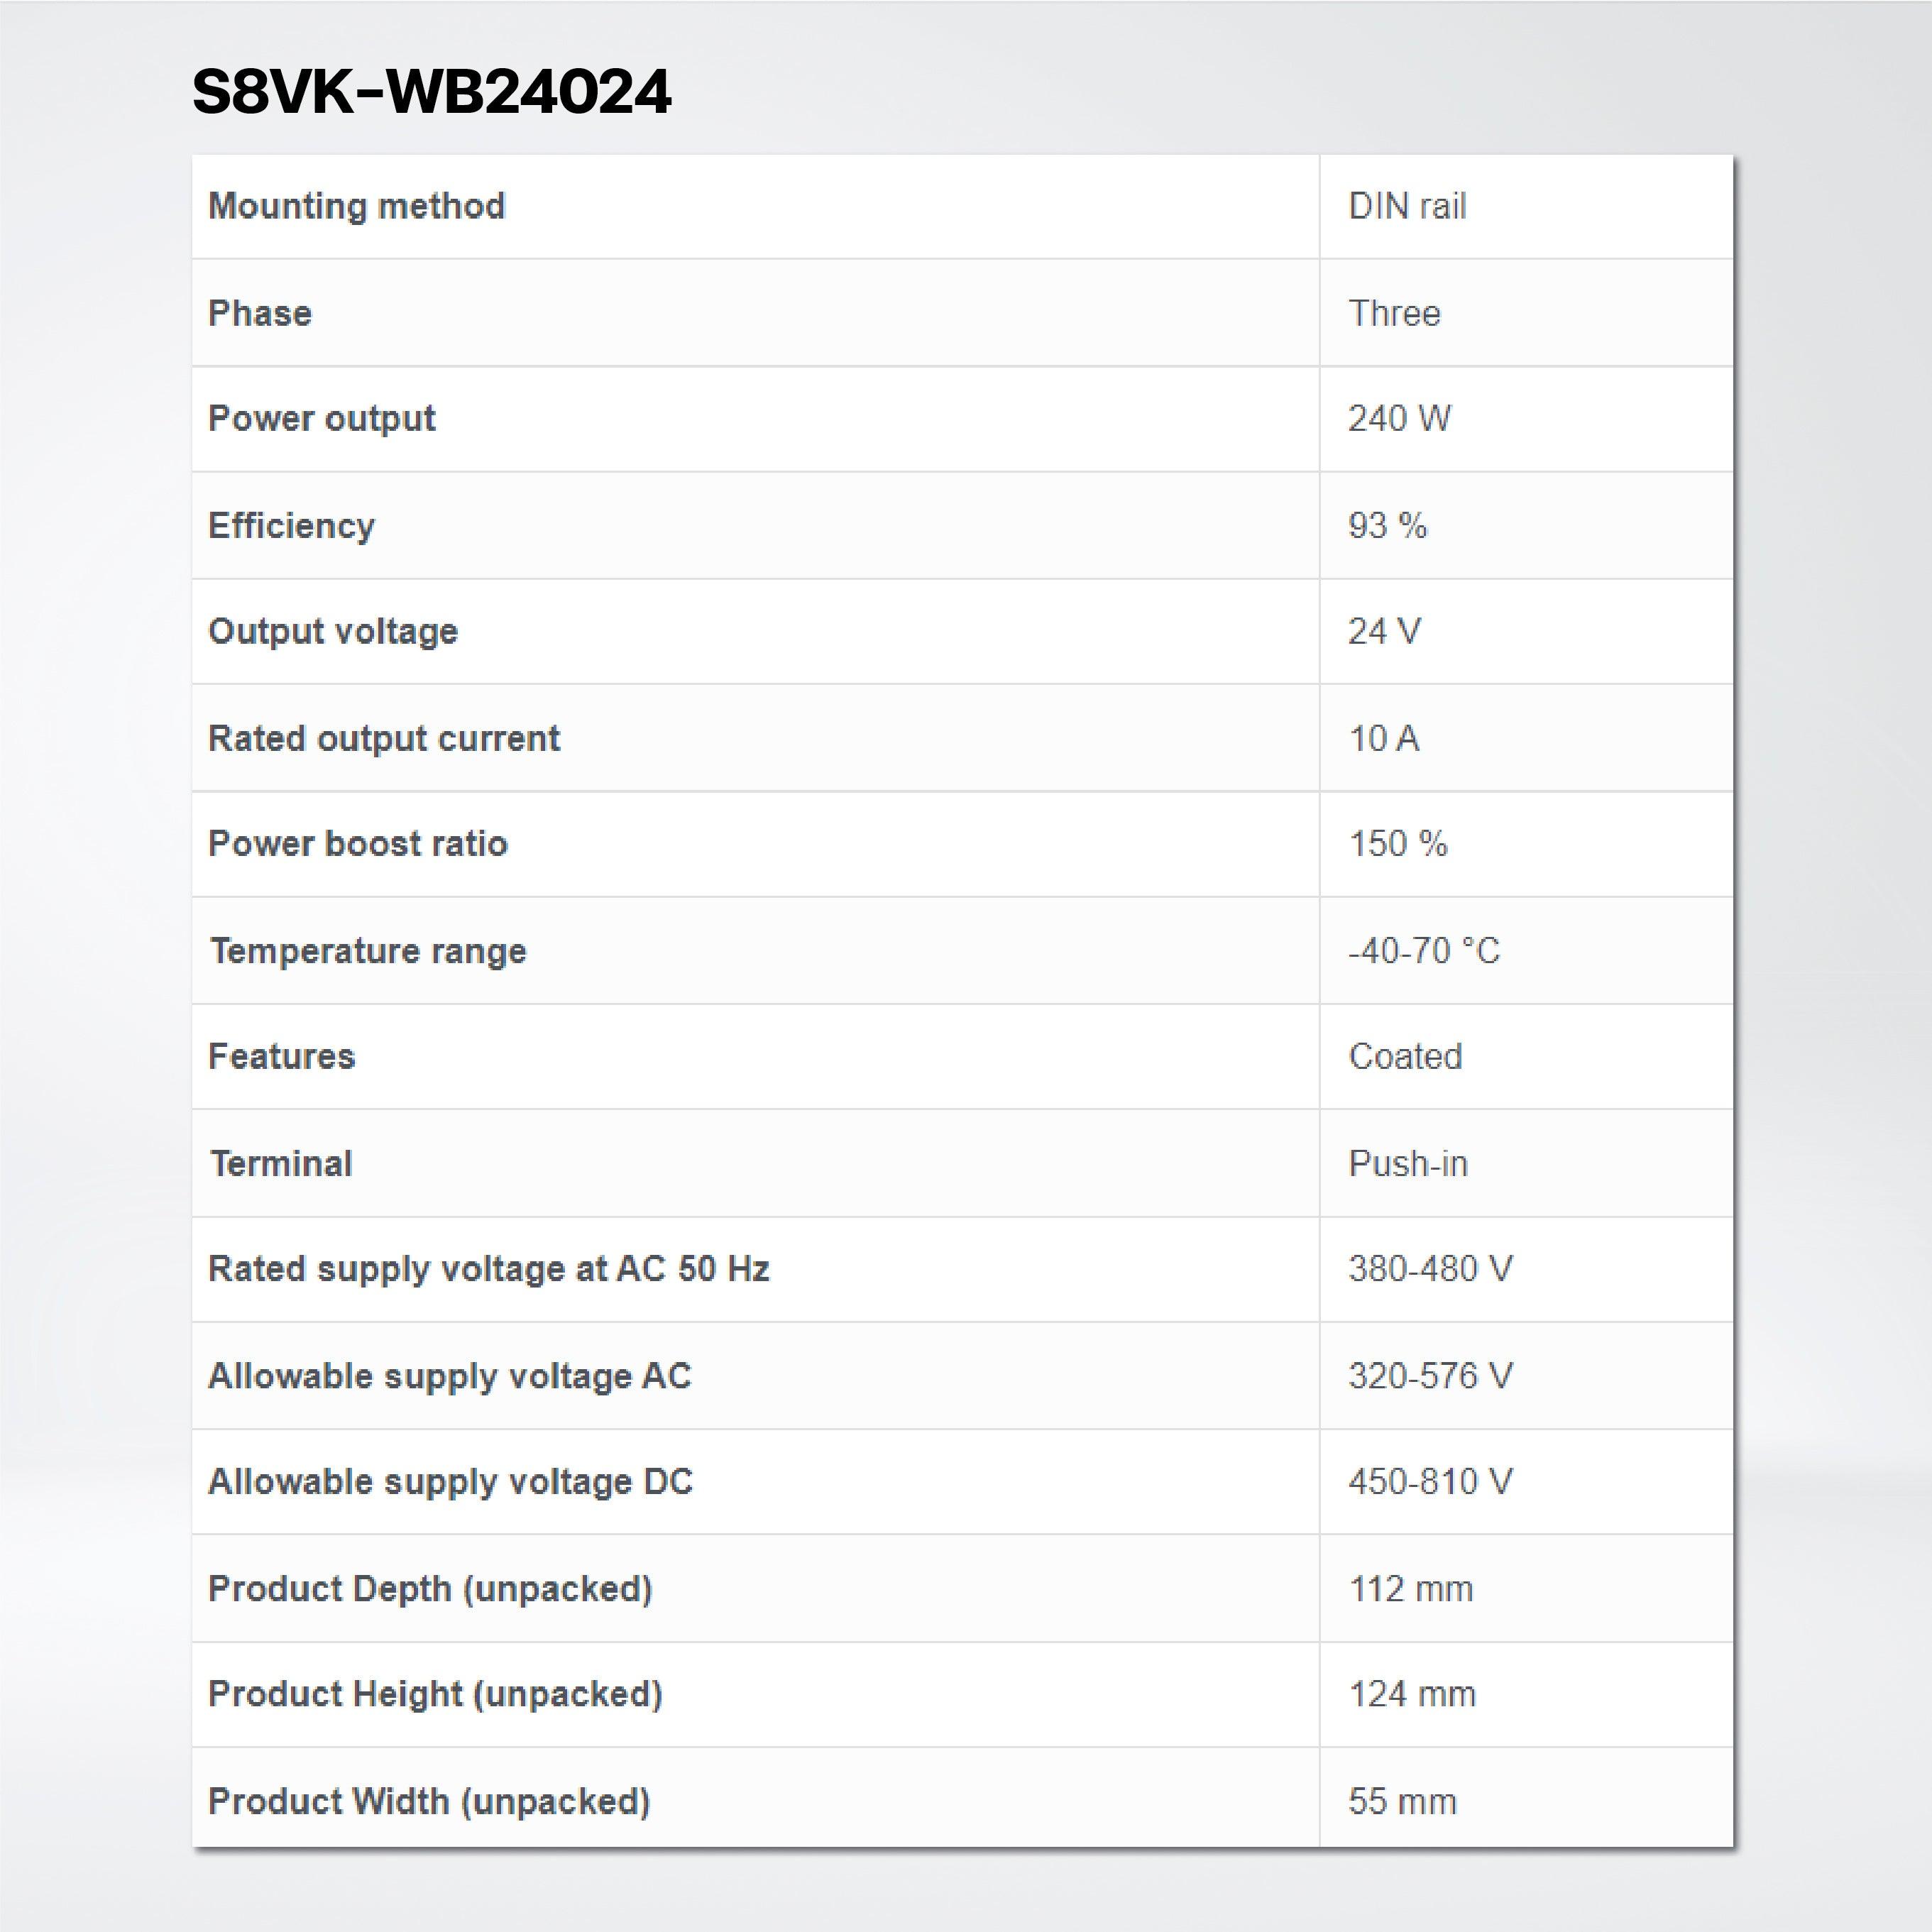Viewport: 1932px width, 1932px height.
Task: Select the 'Output voltage' label
Action: [x=333, y=632]
